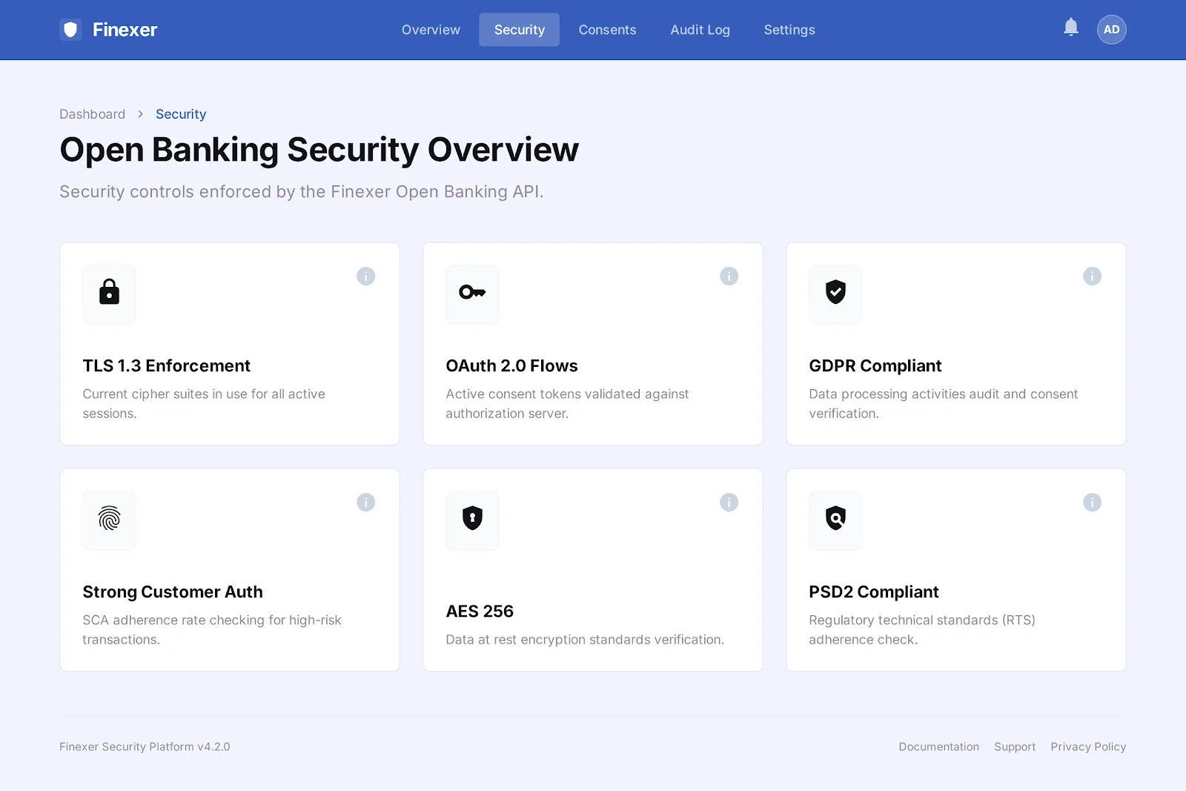Screen dimensions: 1186x791
Task: Go to the Overview page
Action: pos(430,30)
